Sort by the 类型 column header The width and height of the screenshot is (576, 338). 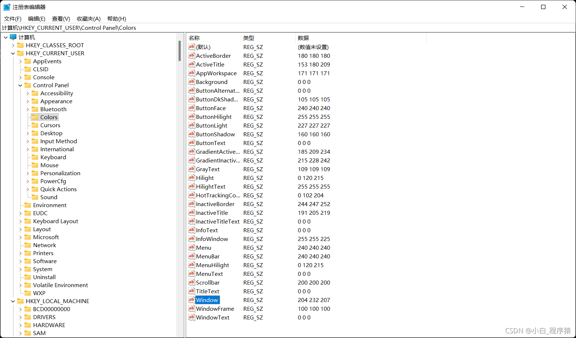[x=268, y=38]
